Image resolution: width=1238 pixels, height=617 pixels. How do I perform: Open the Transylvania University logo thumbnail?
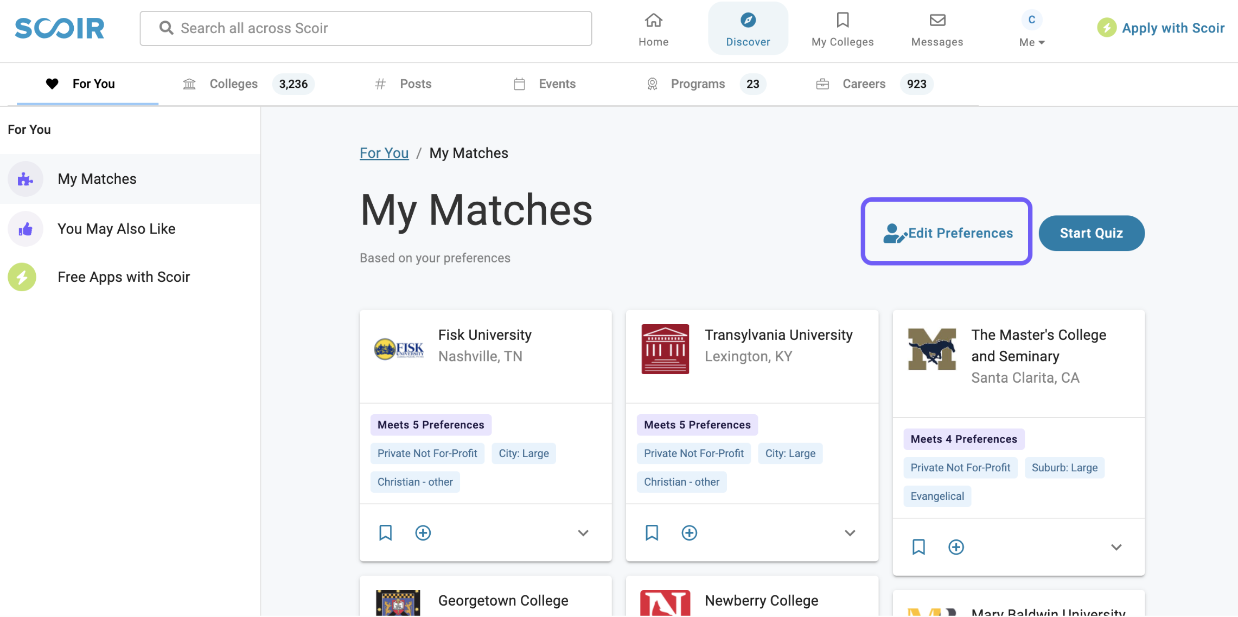point(665,349)
